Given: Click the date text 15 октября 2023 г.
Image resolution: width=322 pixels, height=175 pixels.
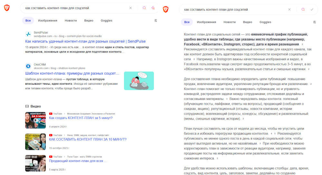Looking at the screenshot, I should [59, 148].
